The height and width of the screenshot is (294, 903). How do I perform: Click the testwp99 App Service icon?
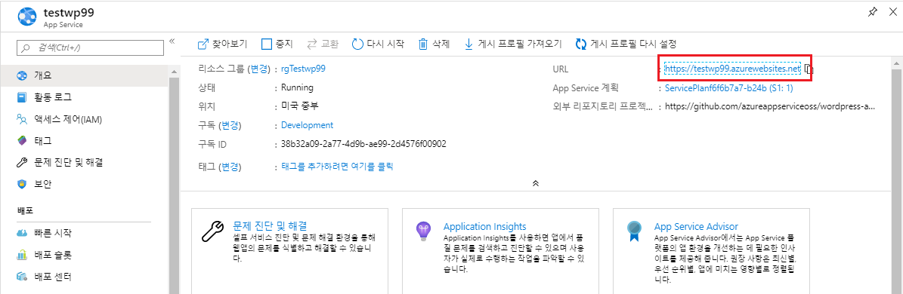27,17
